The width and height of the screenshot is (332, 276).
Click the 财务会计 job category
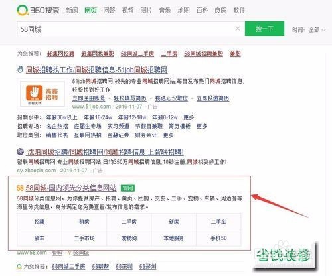[x=146, y=135]
